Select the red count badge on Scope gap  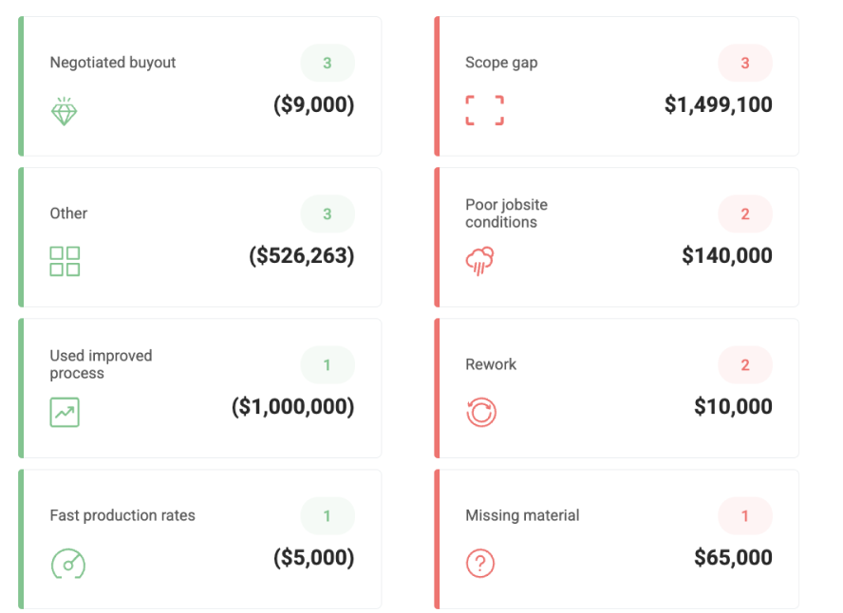744,63
